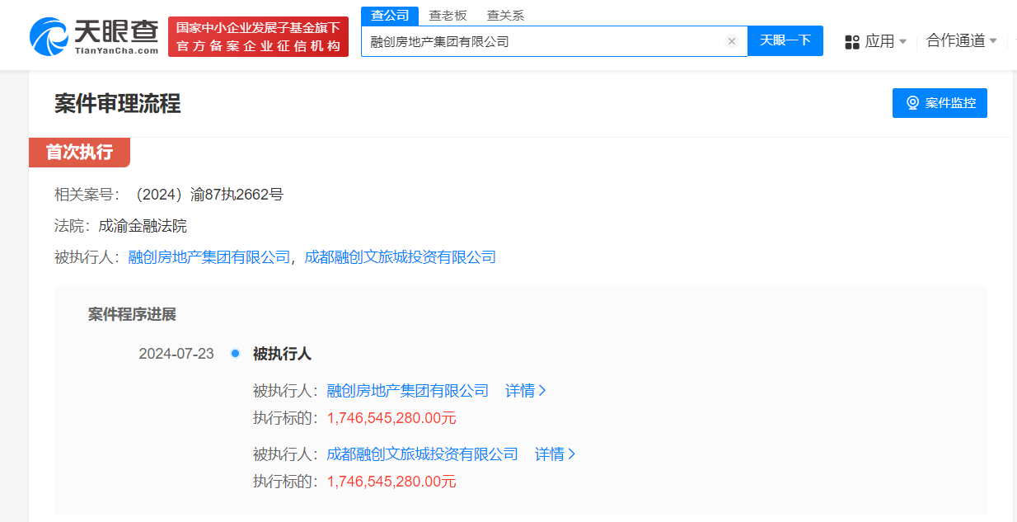This screenshot has width=1017, height=522.
Task: Click the 案件监控 button
Action: coord(940,102)
